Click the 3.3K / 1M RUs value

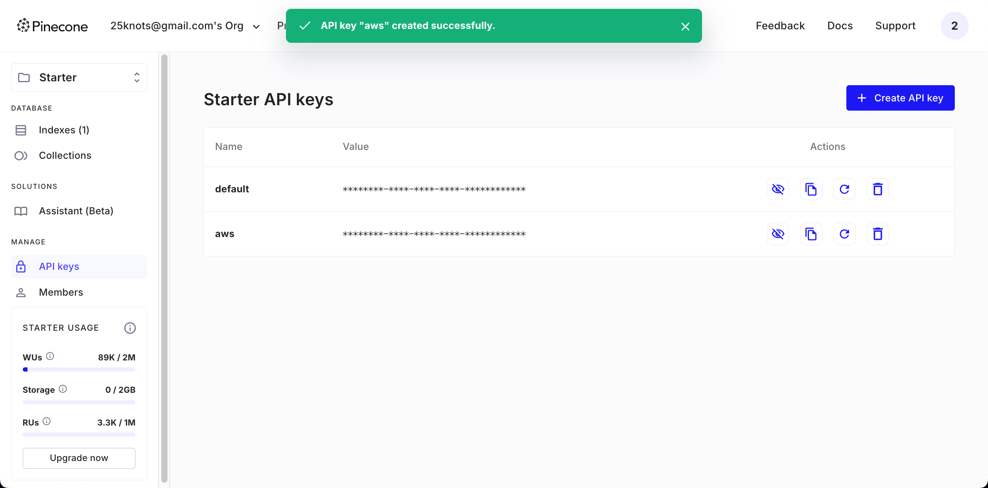point(117,423)
